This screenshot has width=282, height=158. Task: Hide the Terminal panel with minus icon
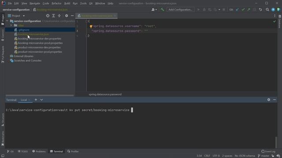click(275, 100)
